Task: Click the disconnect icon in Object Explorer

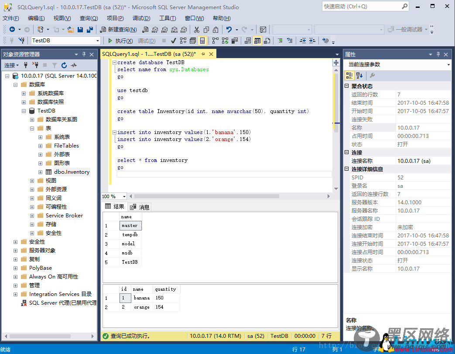Action: [35, 65]
